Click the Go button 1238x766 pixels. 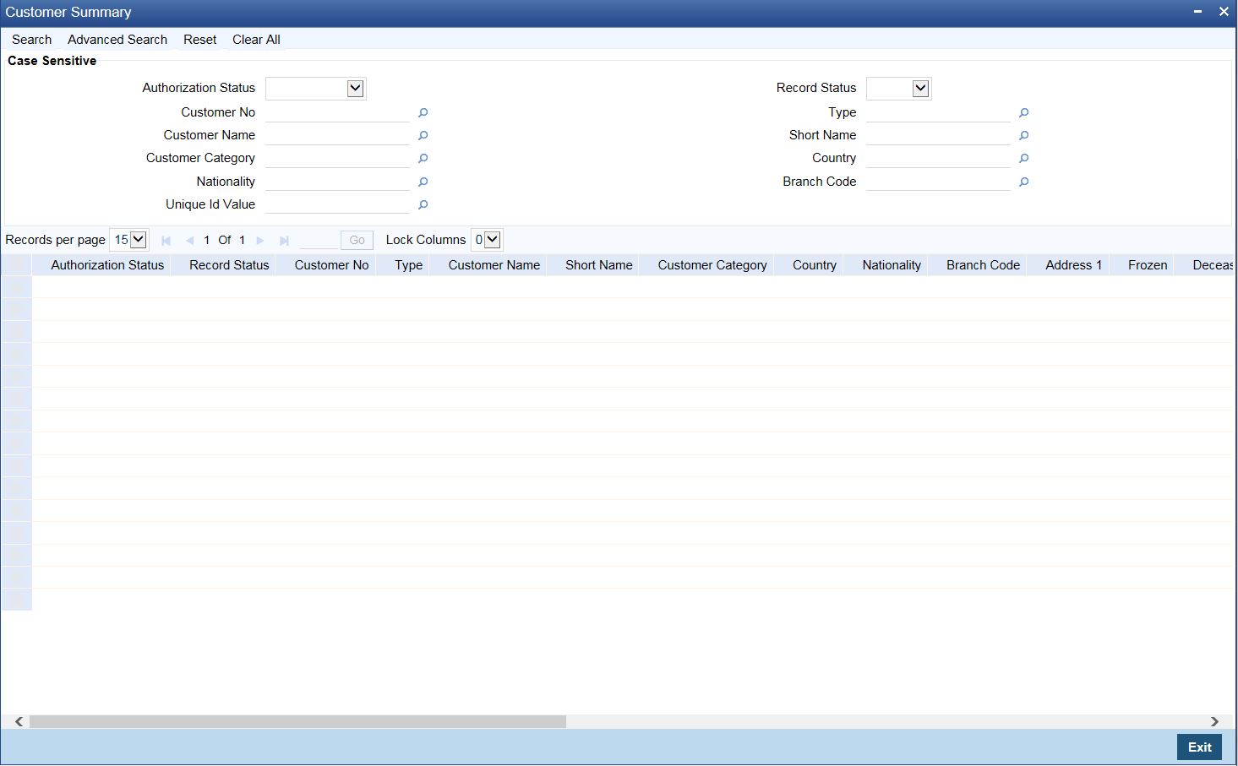(x=357, y=240)
